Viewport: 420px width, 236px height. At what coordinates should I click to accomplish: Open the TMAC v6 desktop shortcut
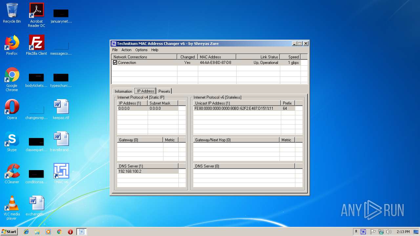pyautogui.click(x=61, y=174)
